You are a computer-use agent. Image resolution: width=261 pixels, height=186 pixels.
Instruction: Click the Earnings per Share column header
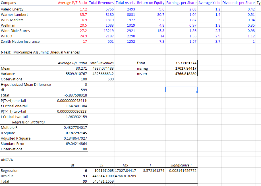point(181,3)
